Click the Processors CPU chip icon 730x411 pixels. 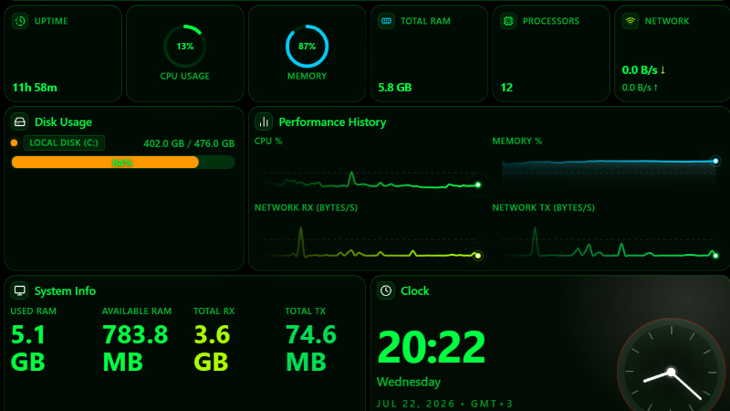tap(508, 21)
